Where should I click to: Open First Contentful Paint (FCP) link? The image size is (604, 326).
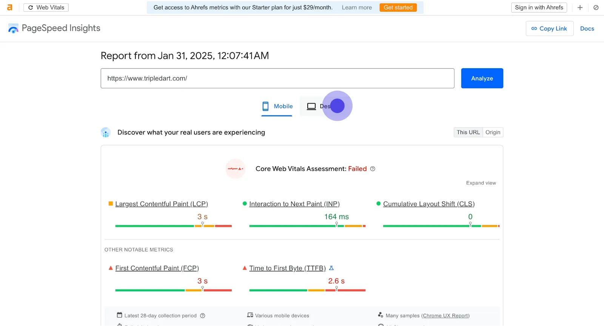157,268
